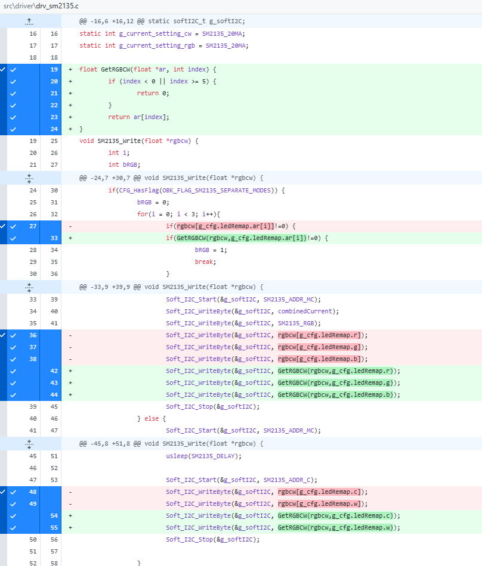482x566 pixels.
Task: Toggle the checkmark for added line 20
Action: [13, 82]
